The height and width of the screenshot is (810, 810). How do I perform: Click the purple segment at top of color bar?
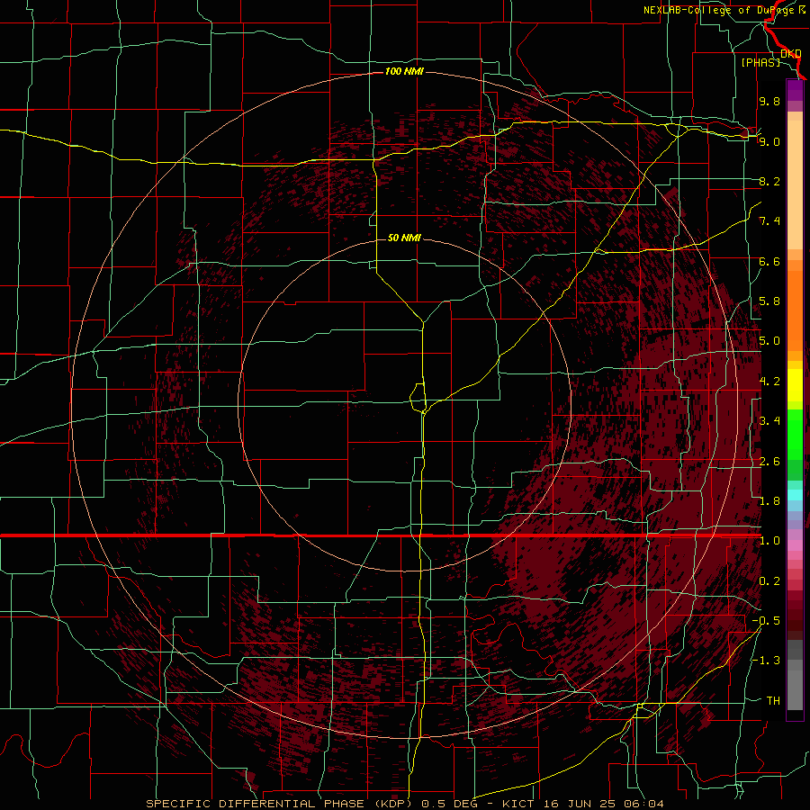click(795, 90)
